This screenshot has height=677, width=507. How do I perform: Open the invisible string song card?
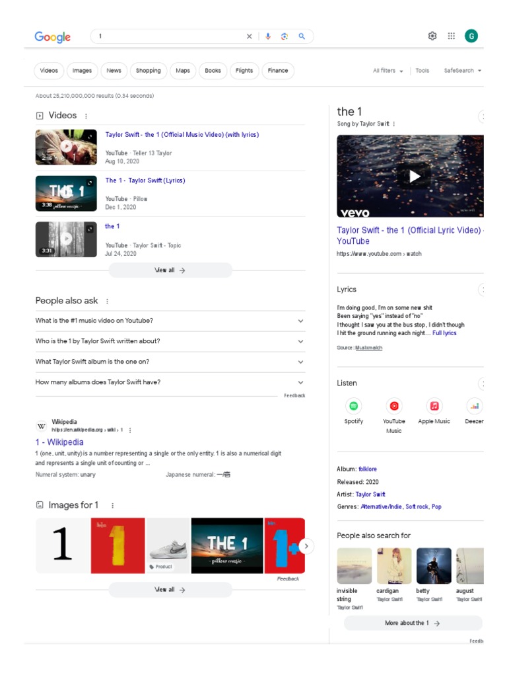[x=354, y=578]
